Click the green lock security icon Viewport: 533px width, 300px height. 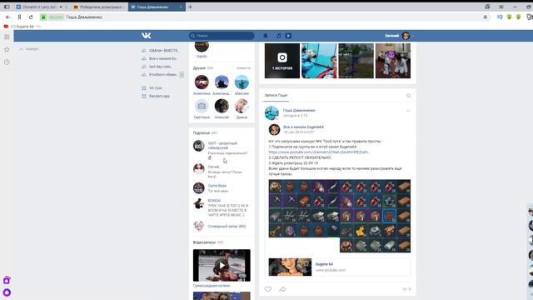(43, 17)
